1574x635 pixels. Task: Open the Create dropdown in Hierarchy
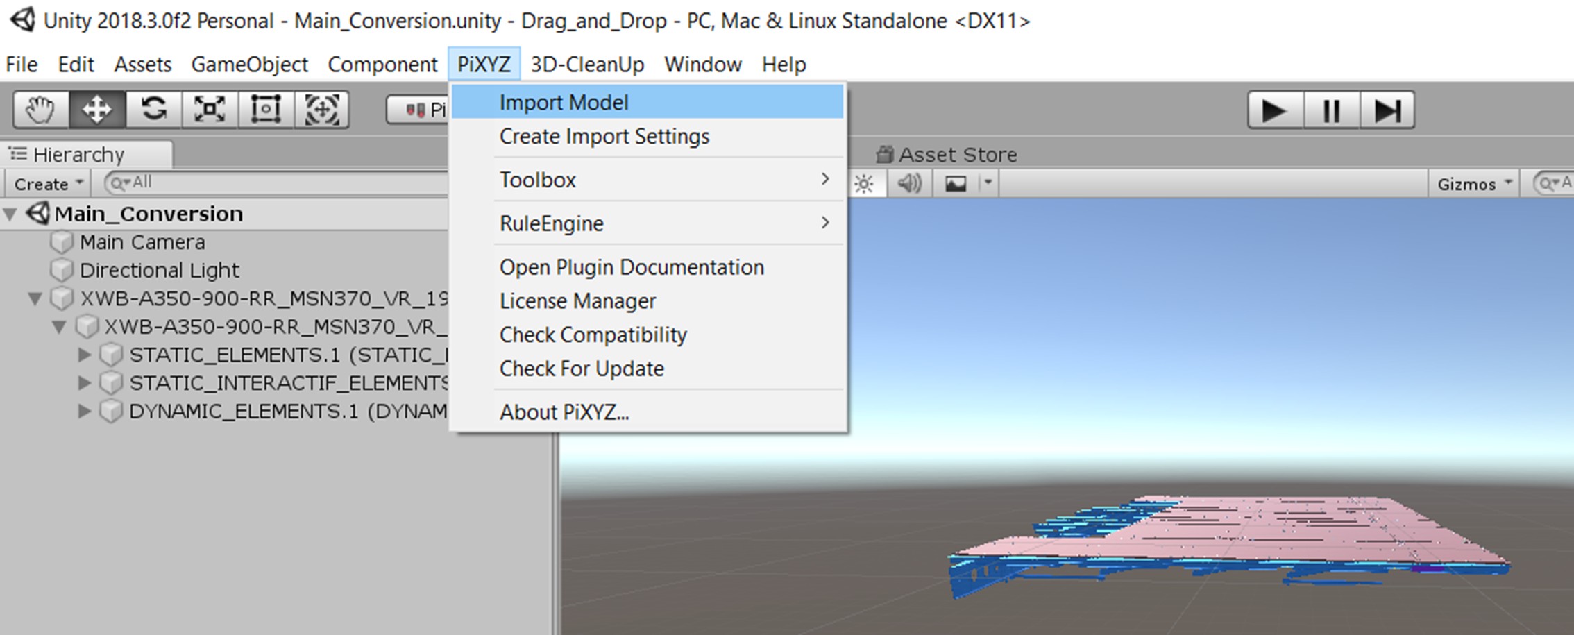click(x=48, y=184)
